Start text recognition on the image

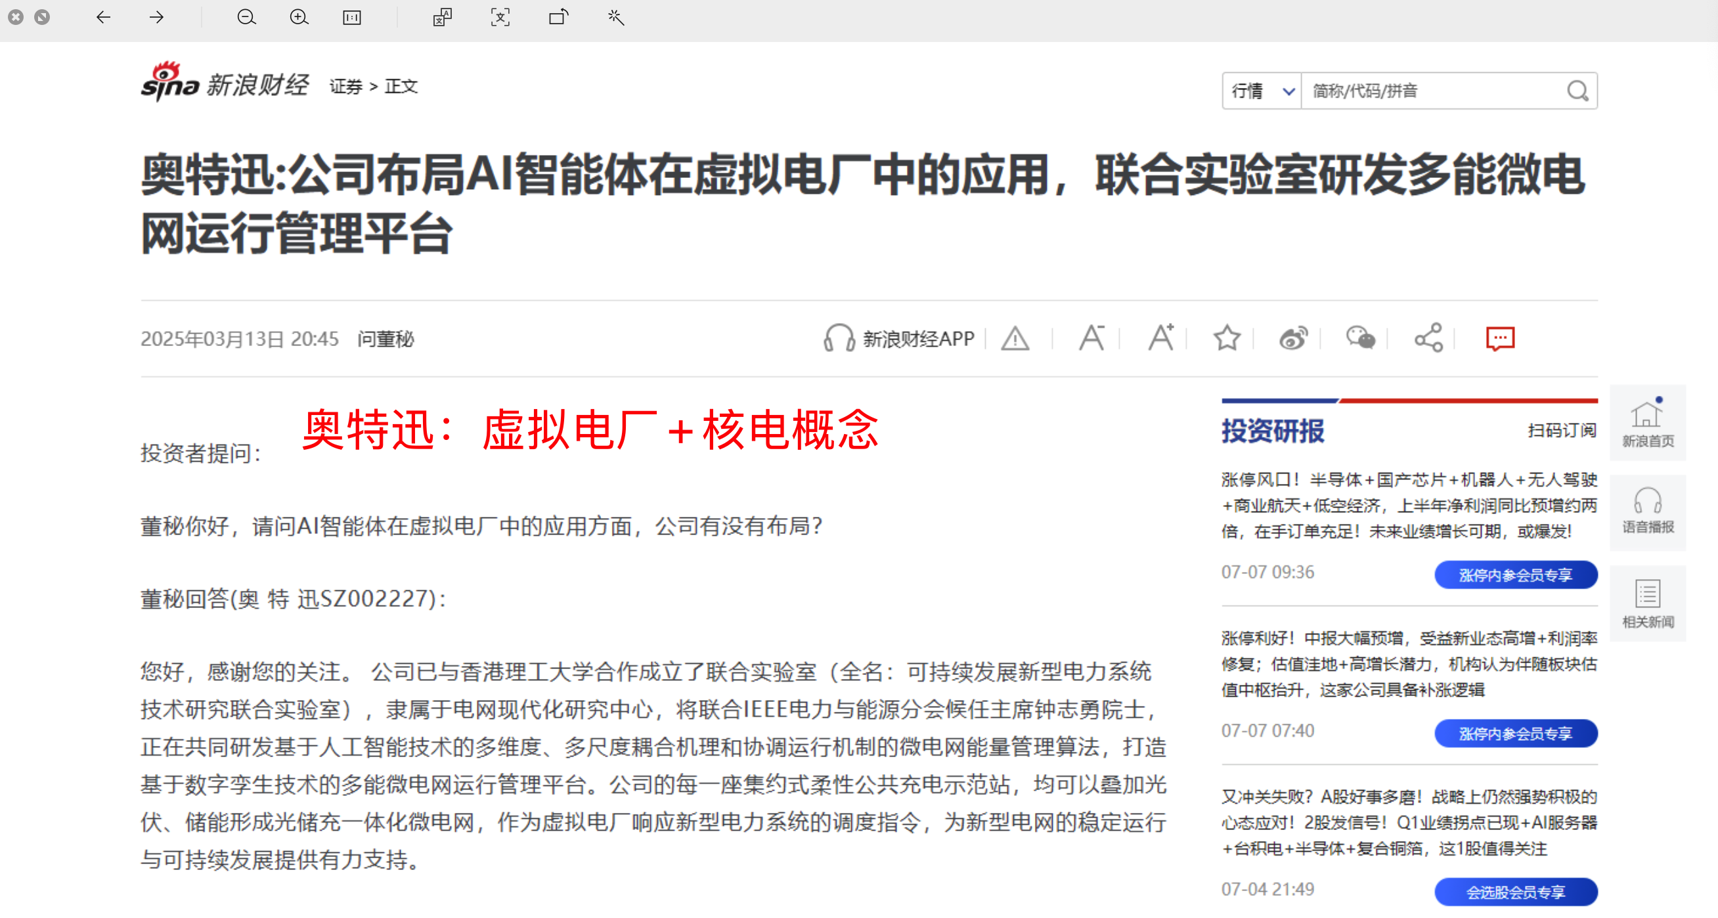click(500, 17)
